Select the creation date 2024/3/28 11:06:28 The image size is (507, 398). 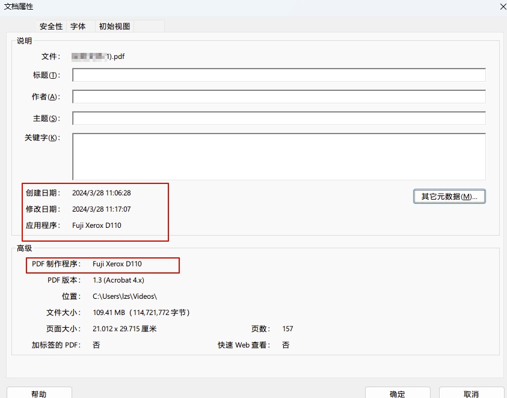[102, 193]
